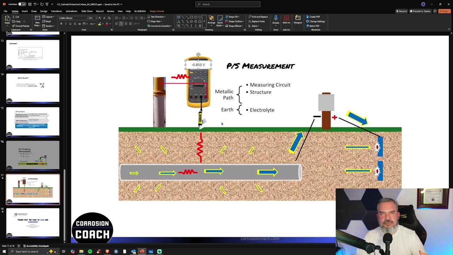
Task: Open the Designer pane
Action: tap(298, 20)
